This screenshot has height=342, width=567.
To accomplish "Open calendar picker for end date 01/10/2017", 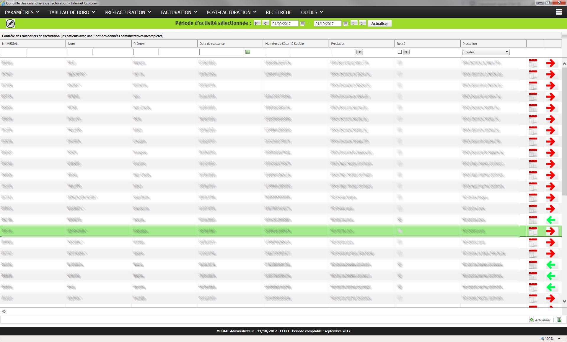I will 346,24.
